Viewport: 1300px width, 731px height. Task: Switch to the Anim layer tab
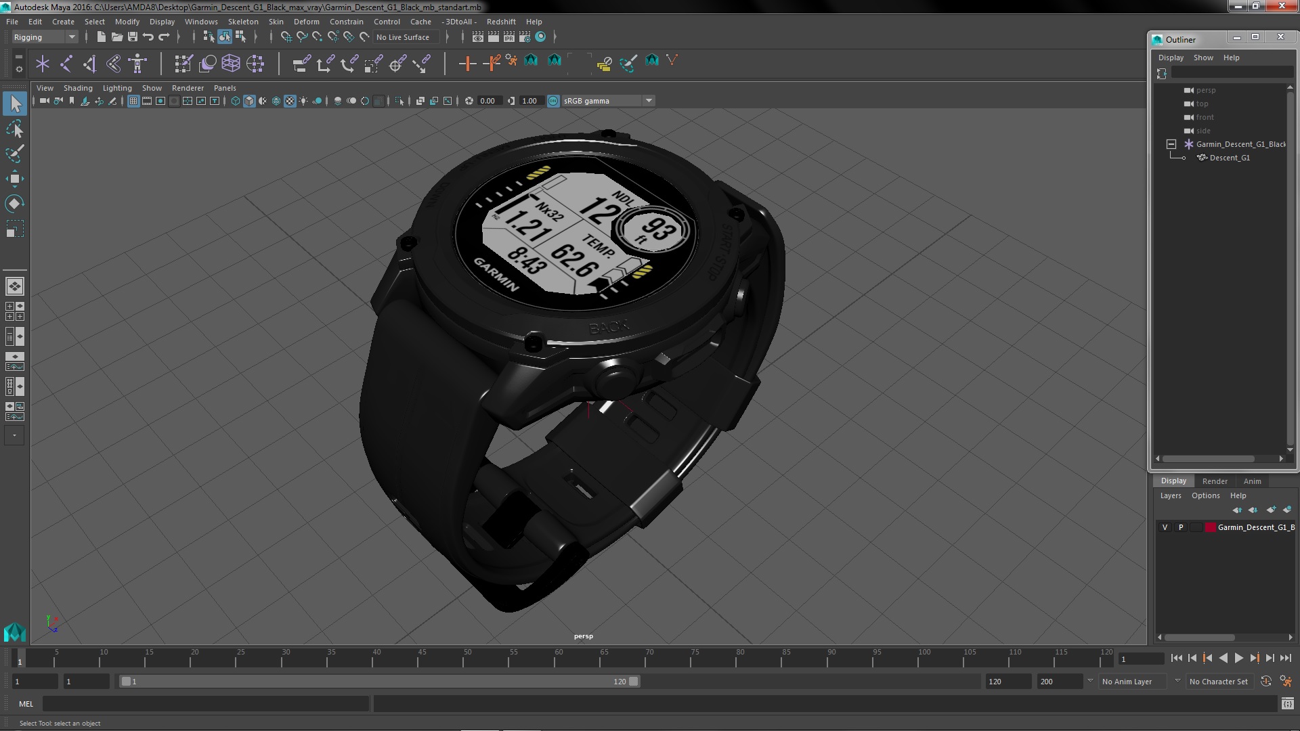(x=1252, y=481)
